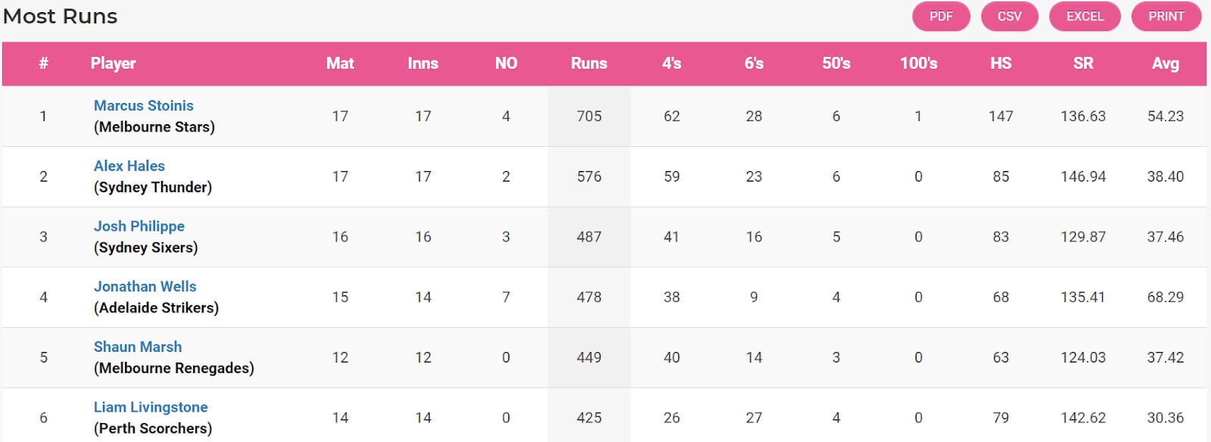This screenshot has width=1211, height=442.
Task: Sort table by Runs column header
Action: tap(589, 64)
